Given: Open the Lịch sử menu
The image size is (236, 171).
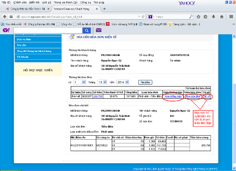Looking at the screenshot, I should click(46, 2).
